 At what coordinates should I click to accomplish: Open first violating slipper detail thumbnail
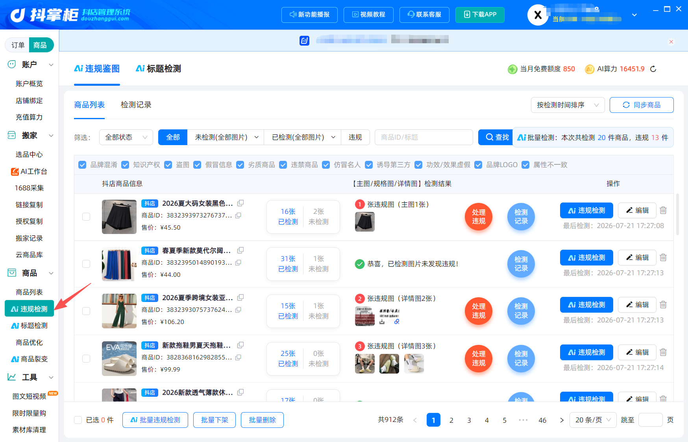(365, 363)
